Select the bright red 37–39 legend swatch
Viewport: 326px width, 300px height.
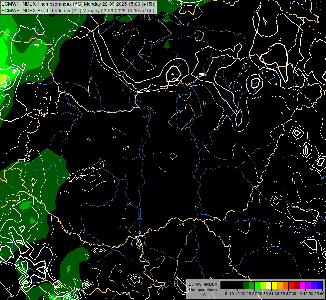pos(291,285)
